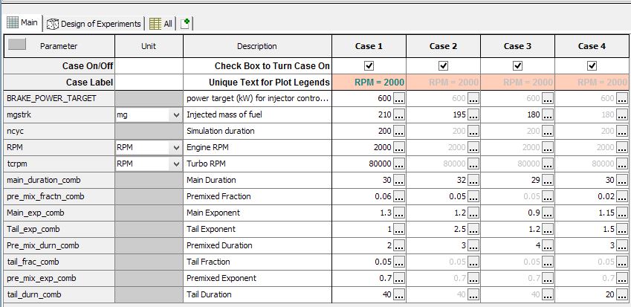Open the RPM unit dropdown
This screenshot has width=631, height=307.
[176, 148]
